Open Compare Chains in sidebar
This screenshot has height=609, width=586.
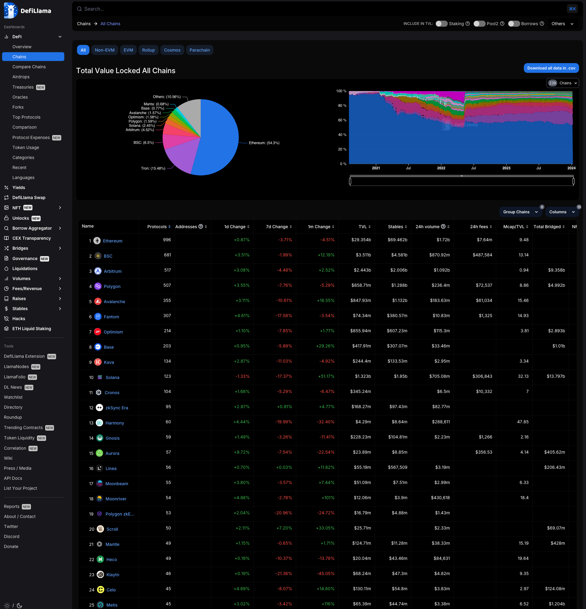(29, 67)
